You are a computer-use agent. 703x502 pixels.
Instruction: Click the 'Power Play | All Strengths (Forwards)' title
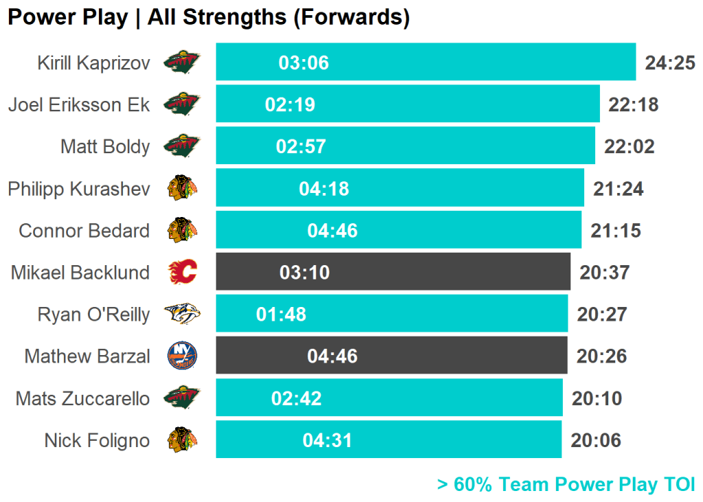[209, 18]
